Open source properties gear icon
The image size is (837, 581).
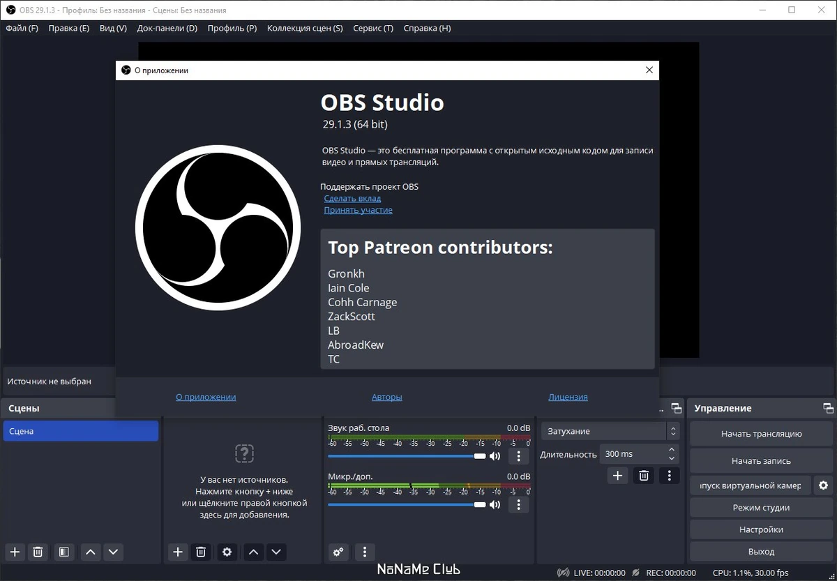(x=227, y=552)
